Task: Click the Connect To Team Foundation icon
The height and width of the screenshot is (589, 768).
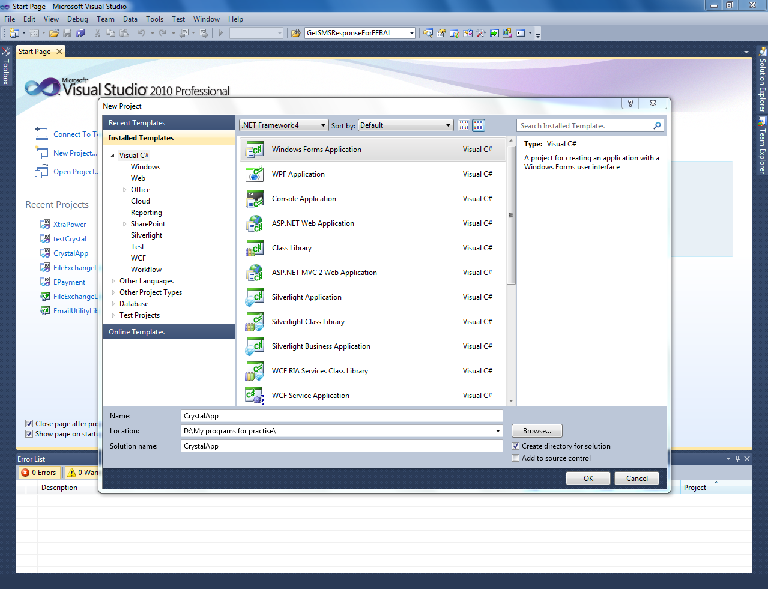Action: pos(41,134)
